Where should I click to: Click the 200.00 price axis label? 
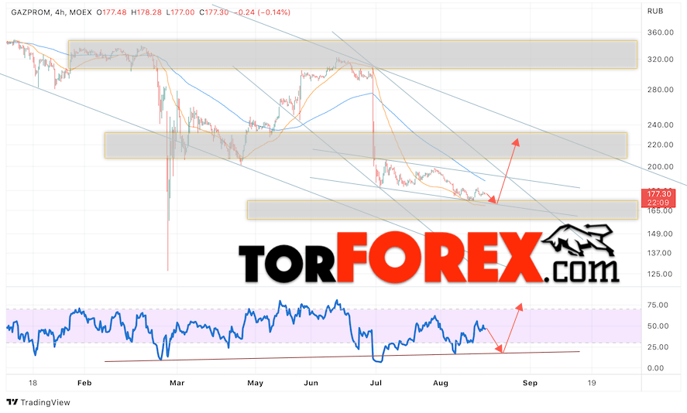pos(660,167)
